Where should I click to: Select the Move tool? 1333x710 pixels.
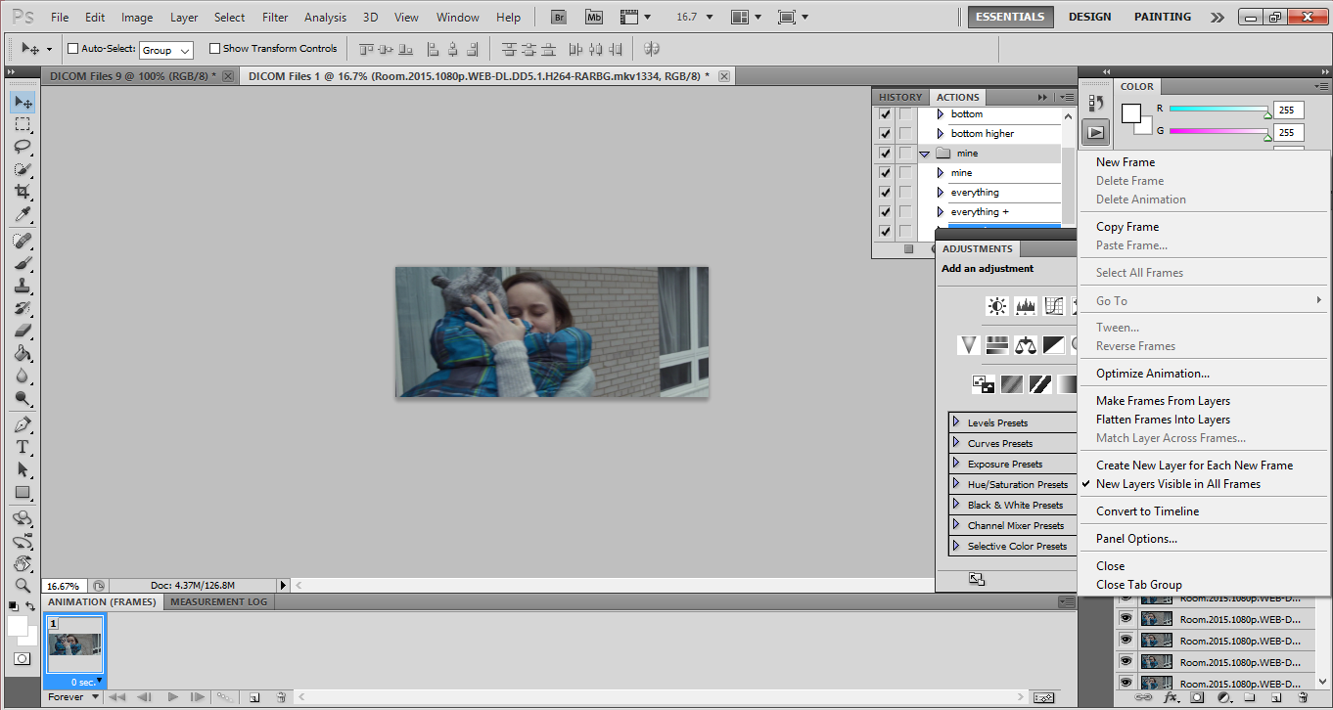[23, 102]
